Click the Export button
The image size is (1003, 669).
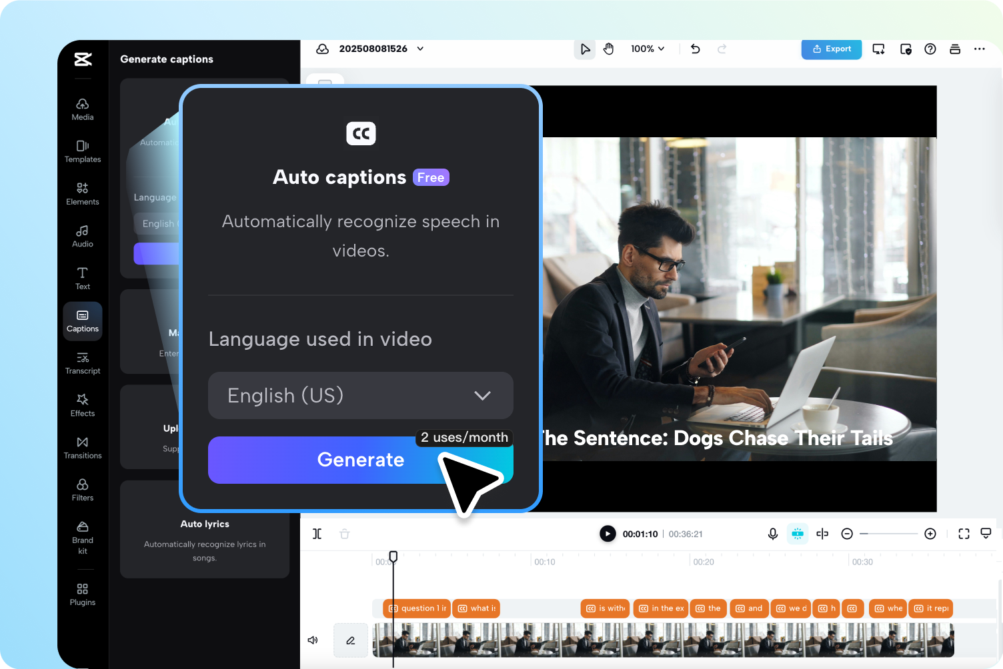pos(832,49)
